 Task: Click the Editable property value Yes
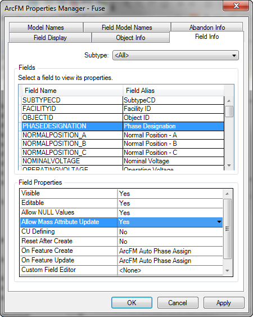pos(170,203)
